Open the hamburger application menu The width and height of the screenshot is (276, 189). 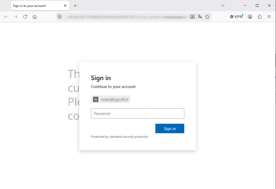[x=269, y=17]
